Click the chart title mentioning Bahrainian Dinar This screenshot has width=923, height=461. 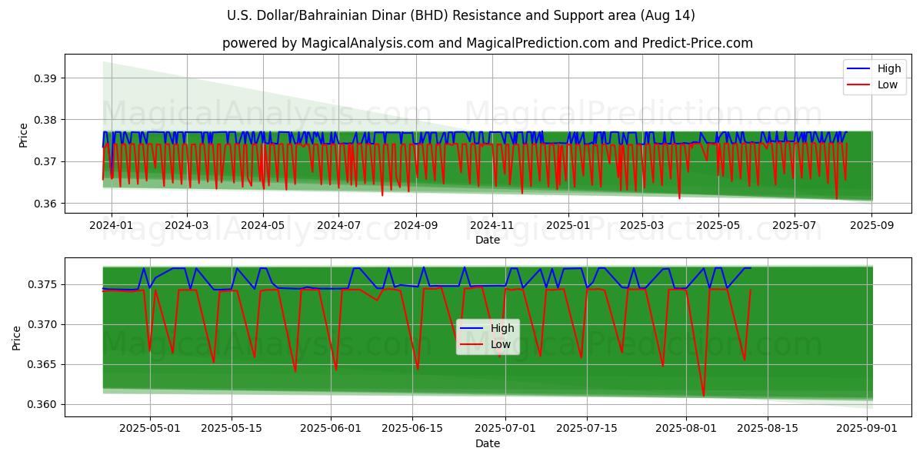point(461,15)
